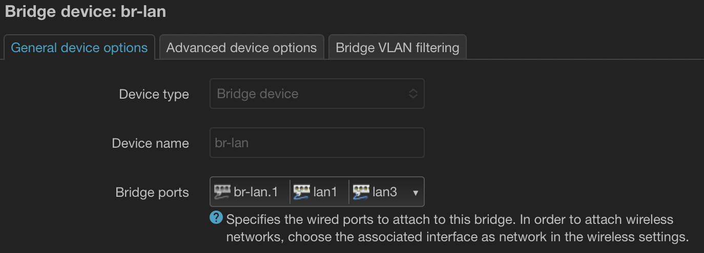The width and height of the screenshot is (704, 253).
Task: Click the "Bridge ports" field label
Action: pyautogui.click(x=152, y=193)
